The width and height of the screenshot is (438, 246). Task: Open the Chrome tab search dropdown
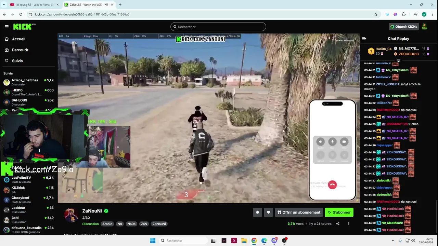click(4, 5)
